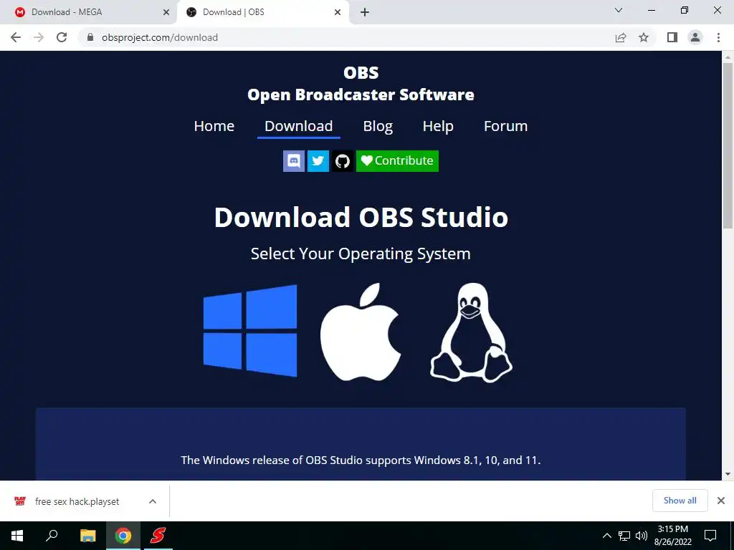Go to the Home page
734x550 pixels.
214,126
